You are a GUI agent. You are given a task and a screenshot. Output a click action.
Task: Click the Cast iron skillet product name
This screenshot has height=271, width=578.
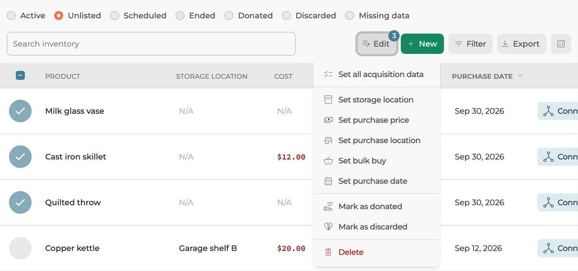76,157
